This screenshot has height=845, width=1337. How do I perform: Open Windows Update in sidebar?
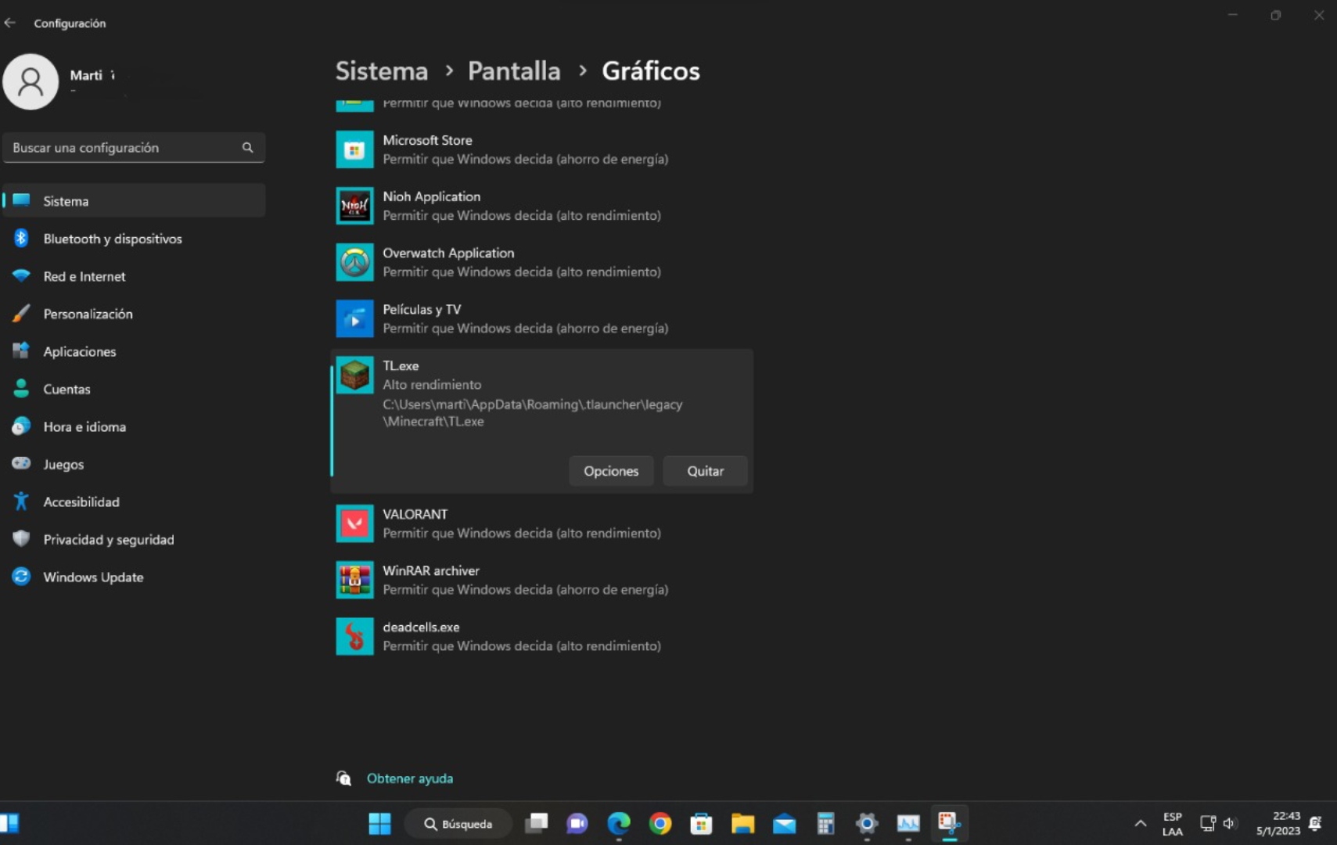[93, 577]
